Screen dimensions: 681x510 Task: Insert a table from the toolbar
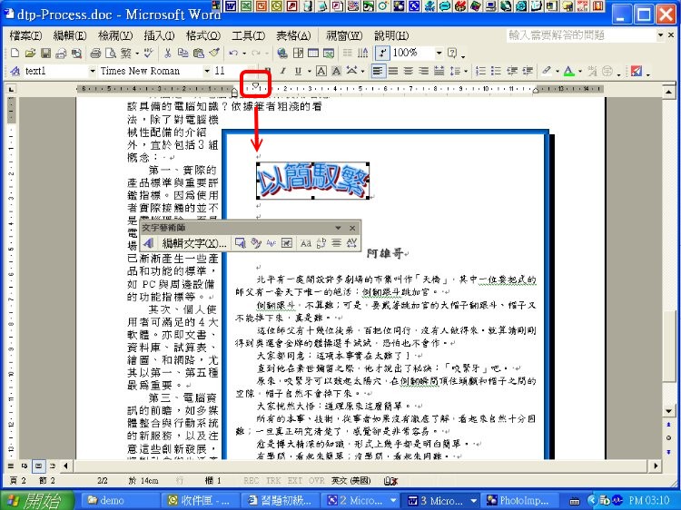coord(313,53)
